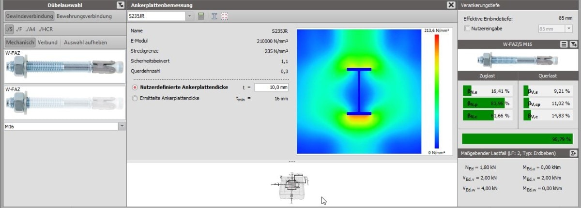Viewport: 581px width, 208px height.
Task: Close the Ankerplattenbemessung panel
Action: tap(451, 5)
